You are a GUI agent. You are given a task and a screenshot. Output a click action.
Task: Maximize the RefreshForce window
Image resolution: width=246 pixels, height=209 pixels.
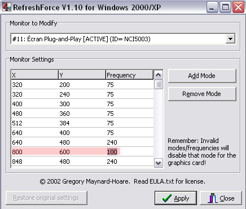tap(225, 7)
